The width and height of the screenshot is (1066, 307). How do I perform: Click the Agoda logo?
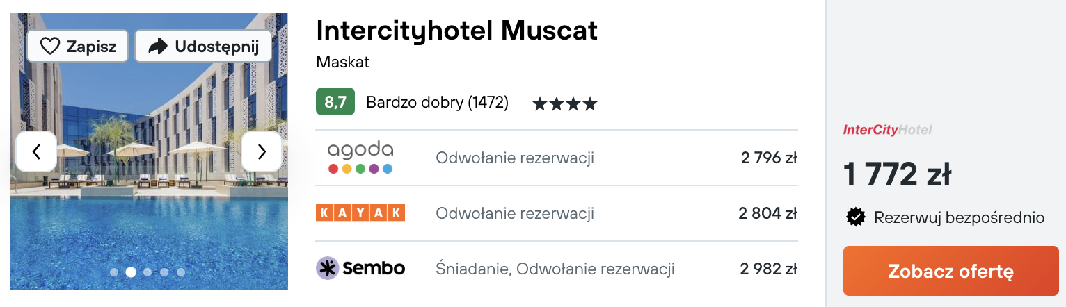click(360, 158)
